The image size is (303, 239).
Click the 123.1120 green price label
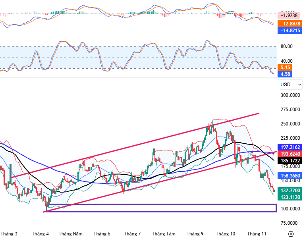coord(290,197)
